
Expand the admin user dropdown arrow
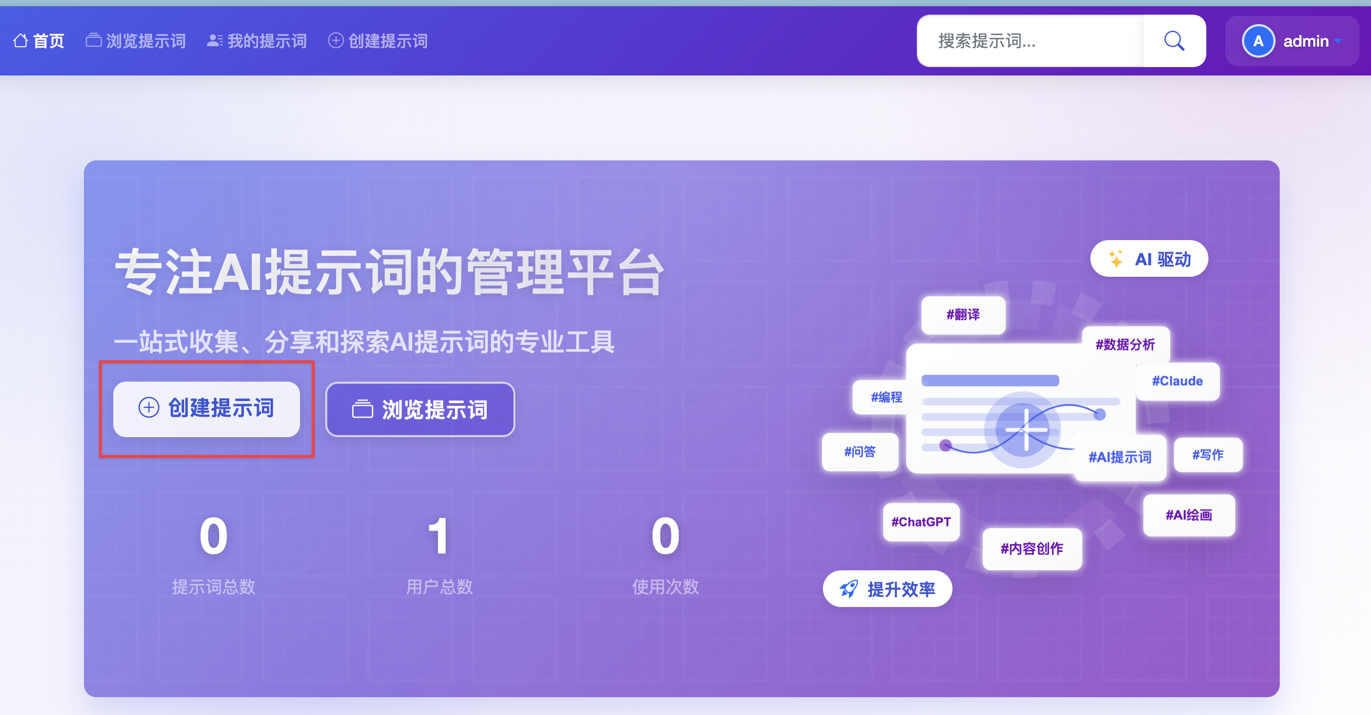click(x=1338, y=41)
